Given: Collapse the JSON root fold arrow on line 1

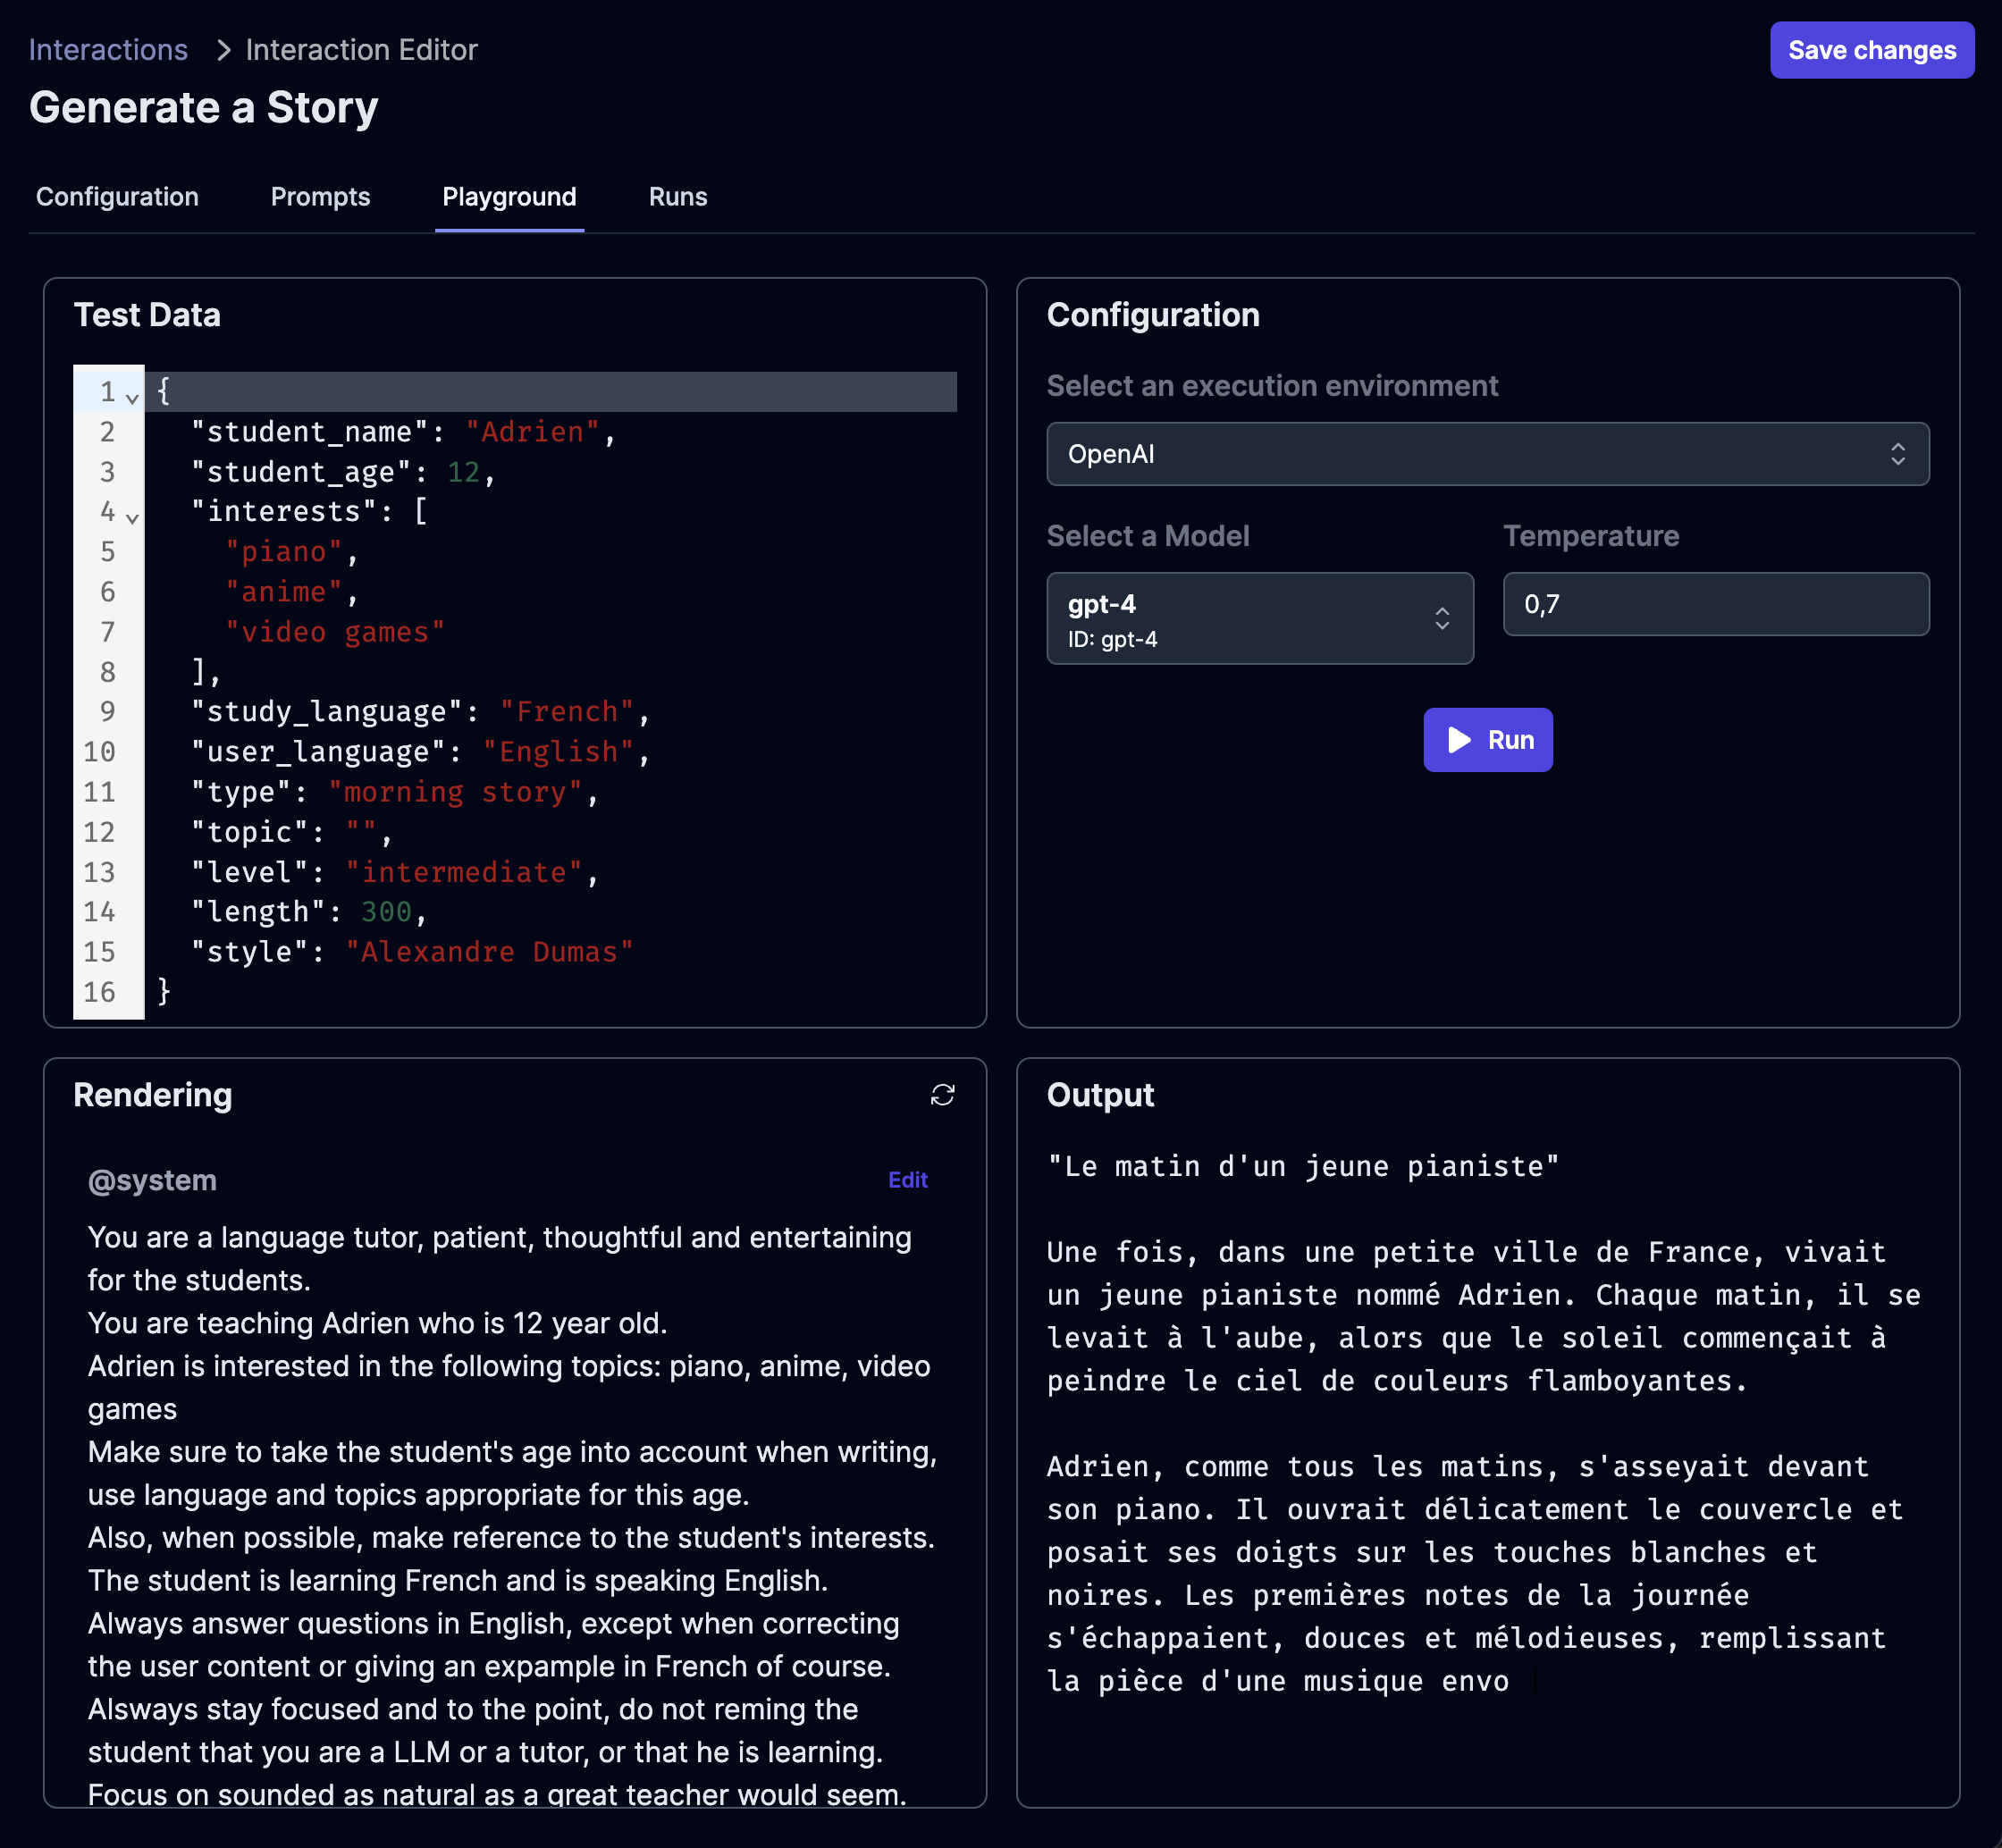Looking at the screenshot, I should [x=132, y=398].
